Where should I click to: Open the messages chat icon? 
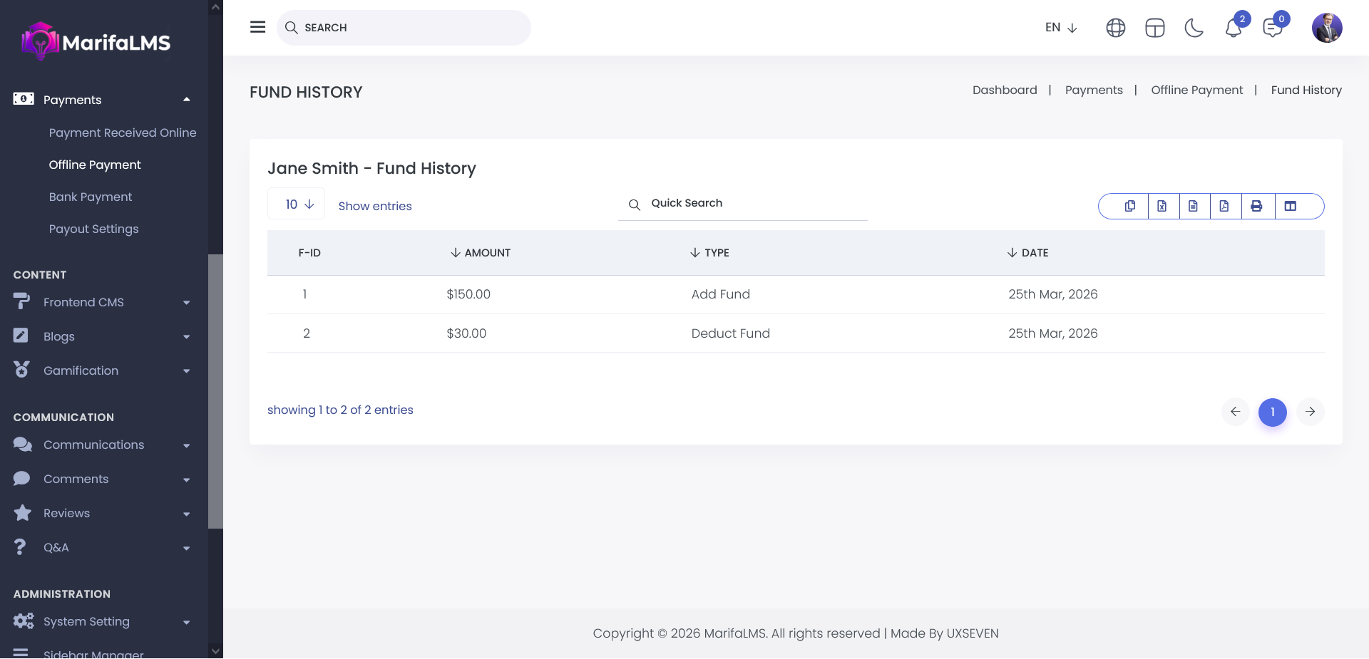click(x=1272, y=28)
